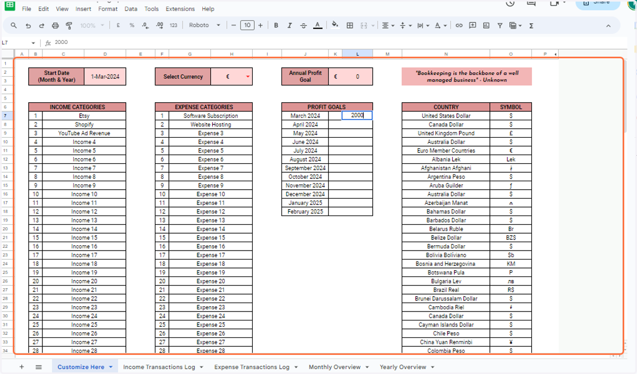Open Customize Here tab options arrow
This screenshot has height=374, width=637.
[x=111, y=367]
